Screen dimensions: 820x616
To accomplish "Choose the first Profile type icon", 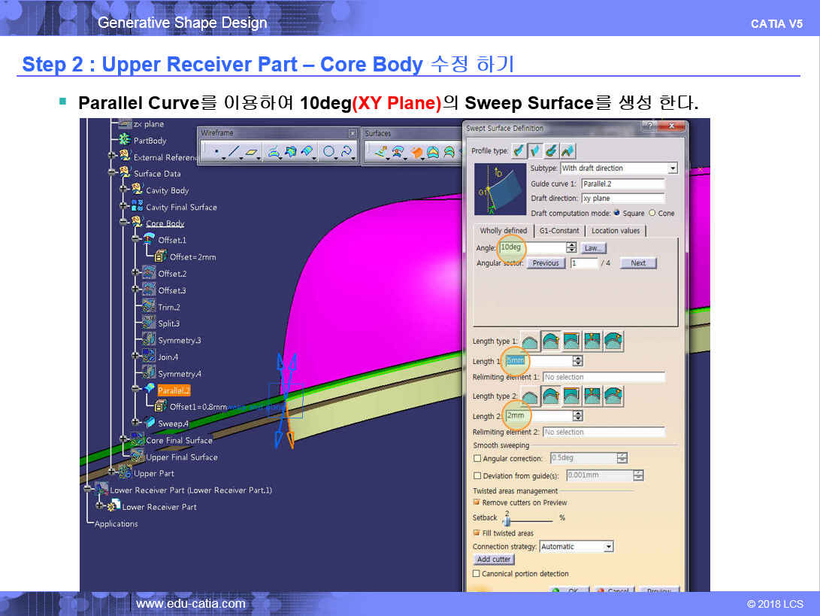I will click(519, 150).
